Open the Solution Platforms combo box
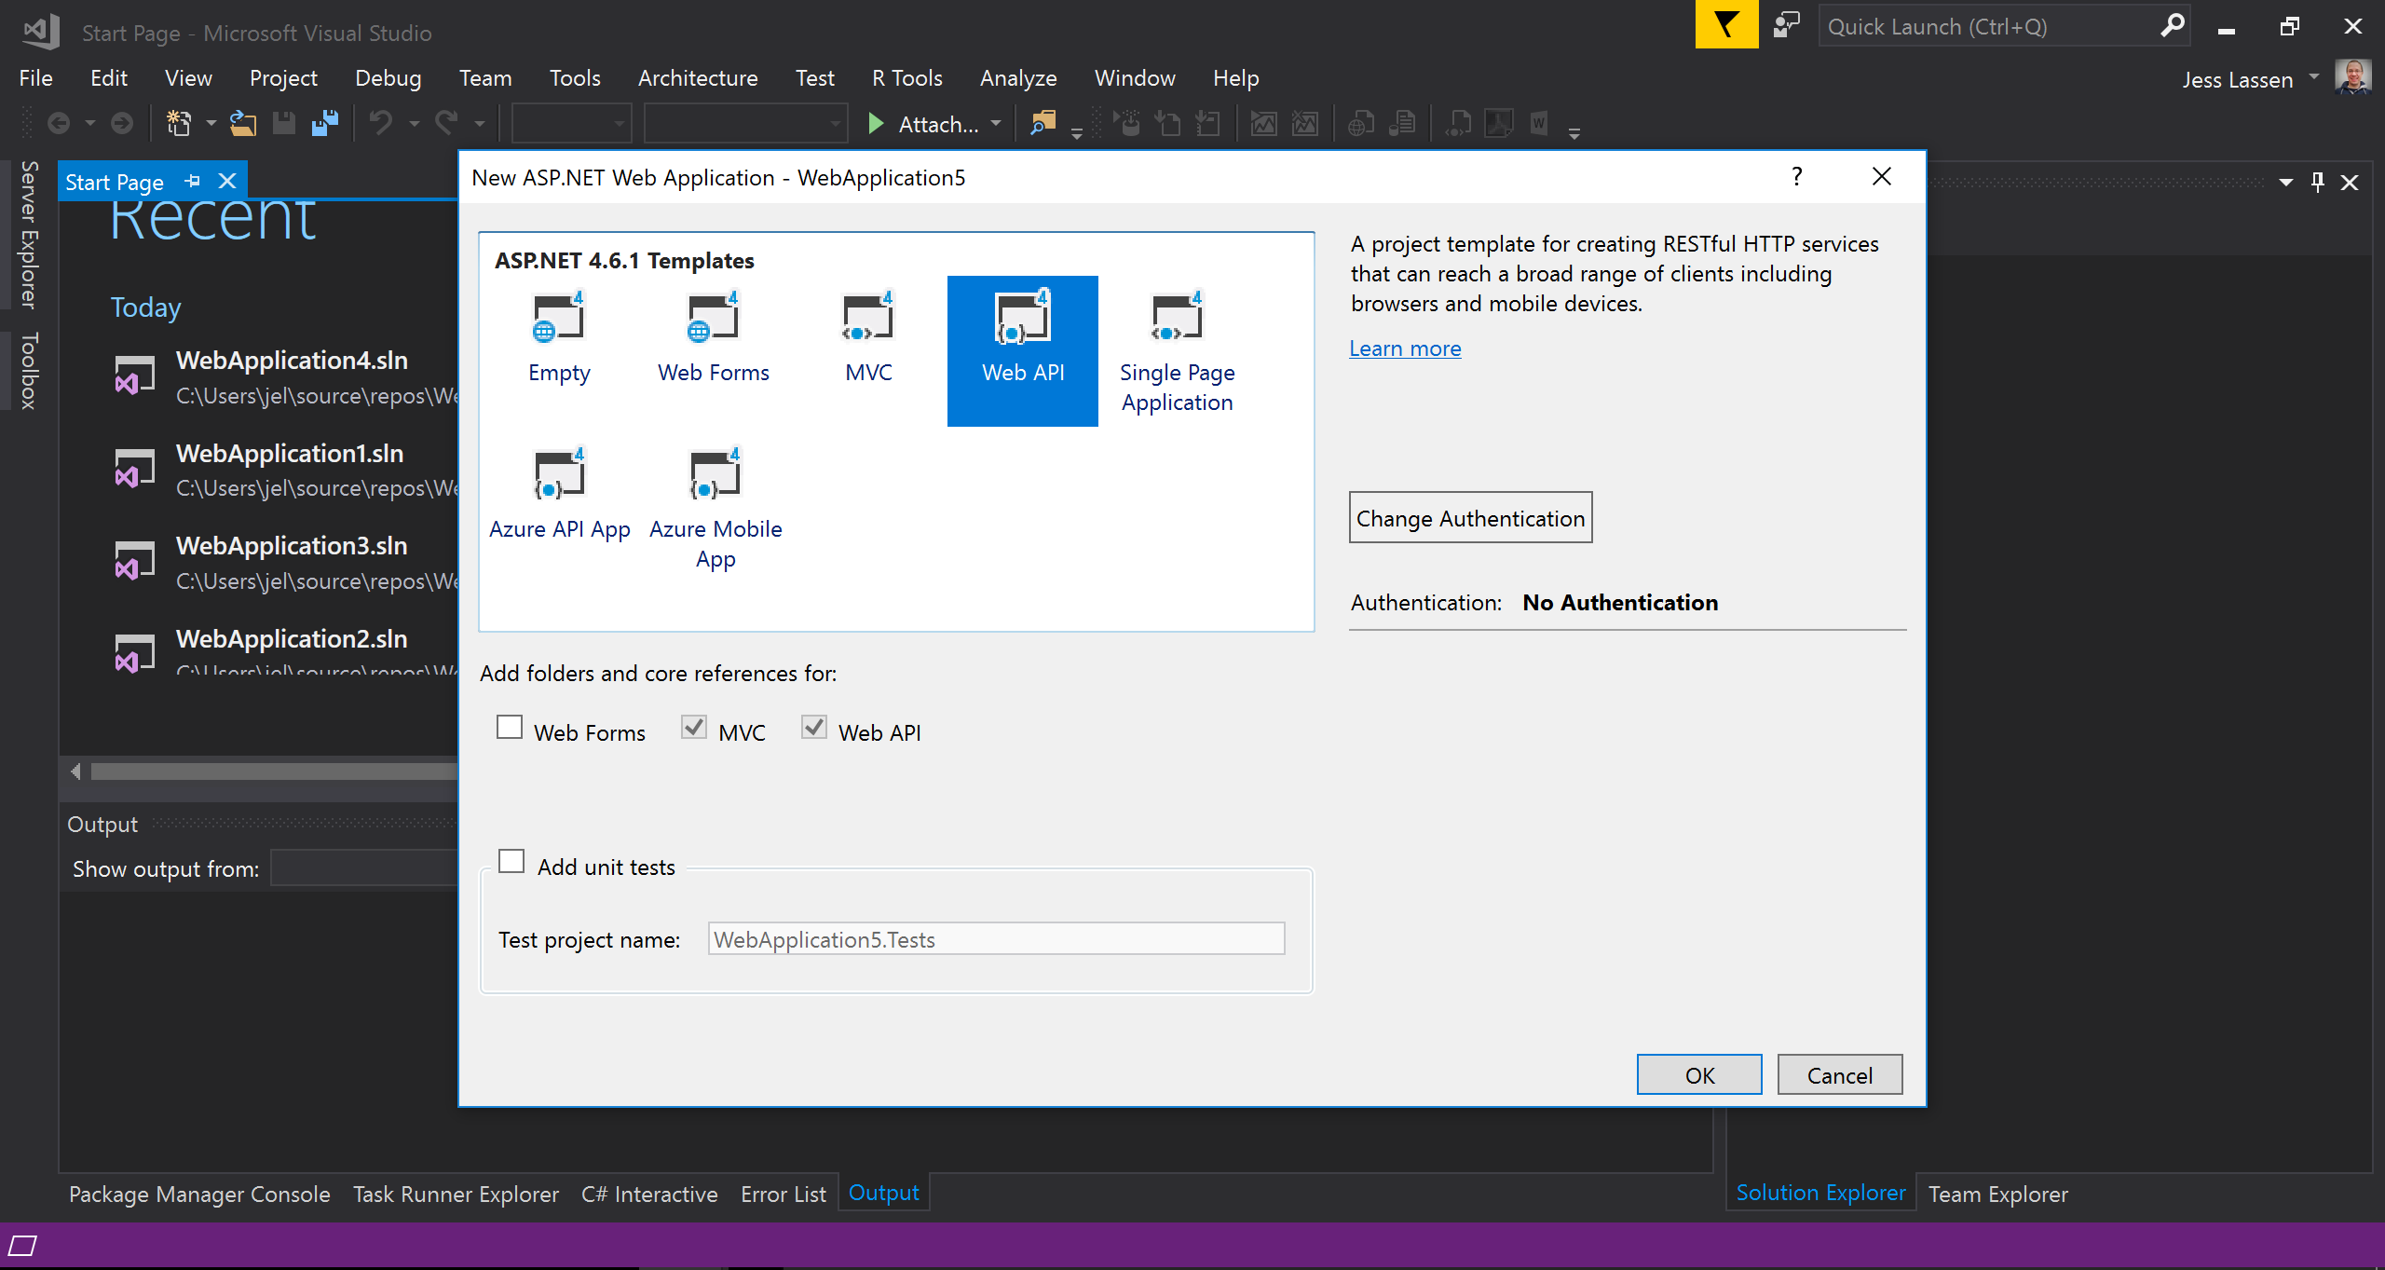This screenshot has width=2385, height=1270. click(745, 123)
